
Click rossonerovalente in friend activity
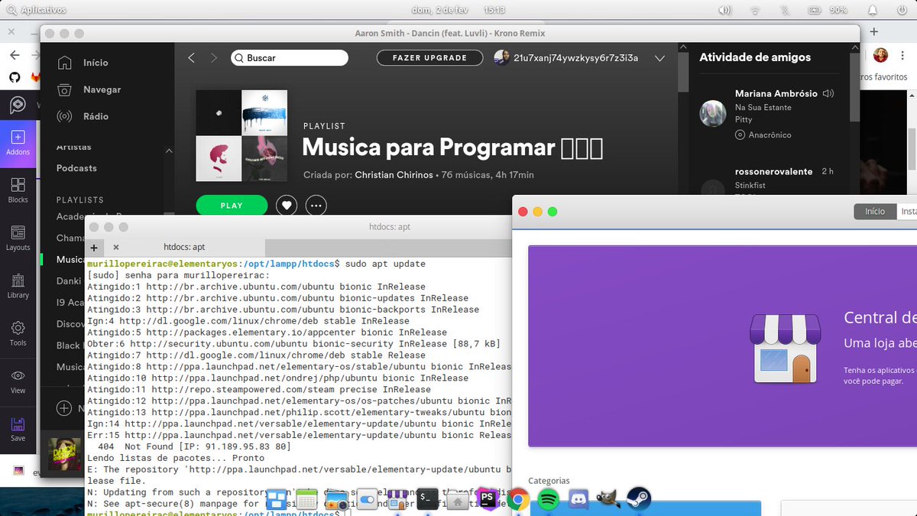(773, 172)
